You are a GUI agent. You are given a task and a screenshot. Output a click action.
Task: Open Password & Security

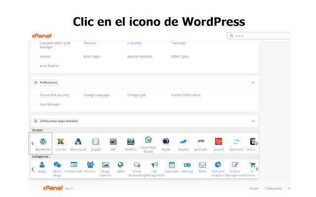coord(54,95)
